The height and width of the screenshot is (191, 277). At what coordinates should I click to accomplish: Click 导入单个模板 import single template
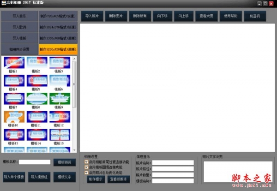pyautogui.click(x=14, y=177)
